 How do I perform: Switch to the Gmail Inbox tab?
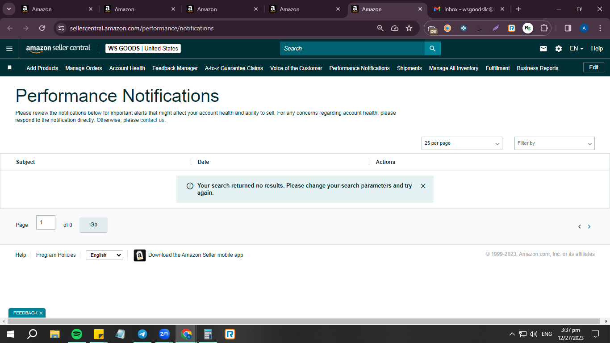(x=469, y=9)
